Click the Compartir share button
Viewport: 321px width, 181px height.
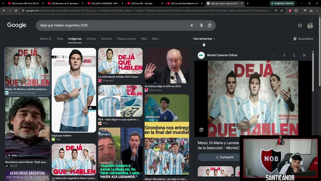(x=225, y=157)
